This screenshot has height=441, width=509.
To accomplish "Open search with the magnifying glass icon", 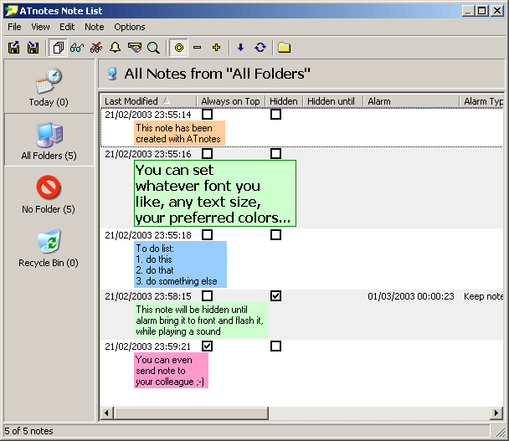I will [x=153, y=48].
